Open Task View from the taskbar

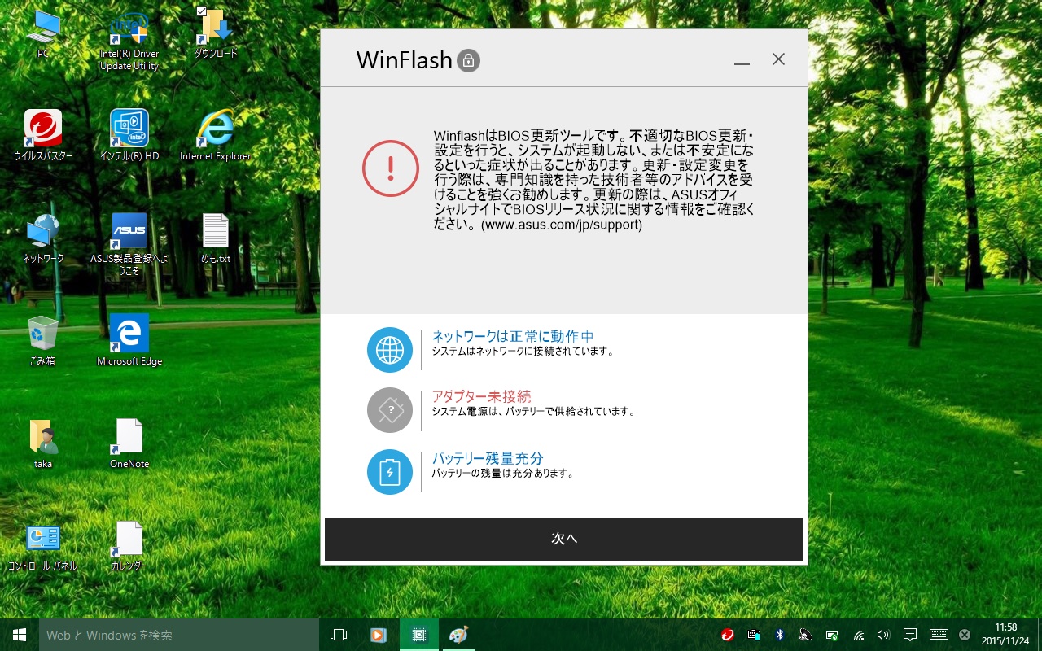click(339, 635)
